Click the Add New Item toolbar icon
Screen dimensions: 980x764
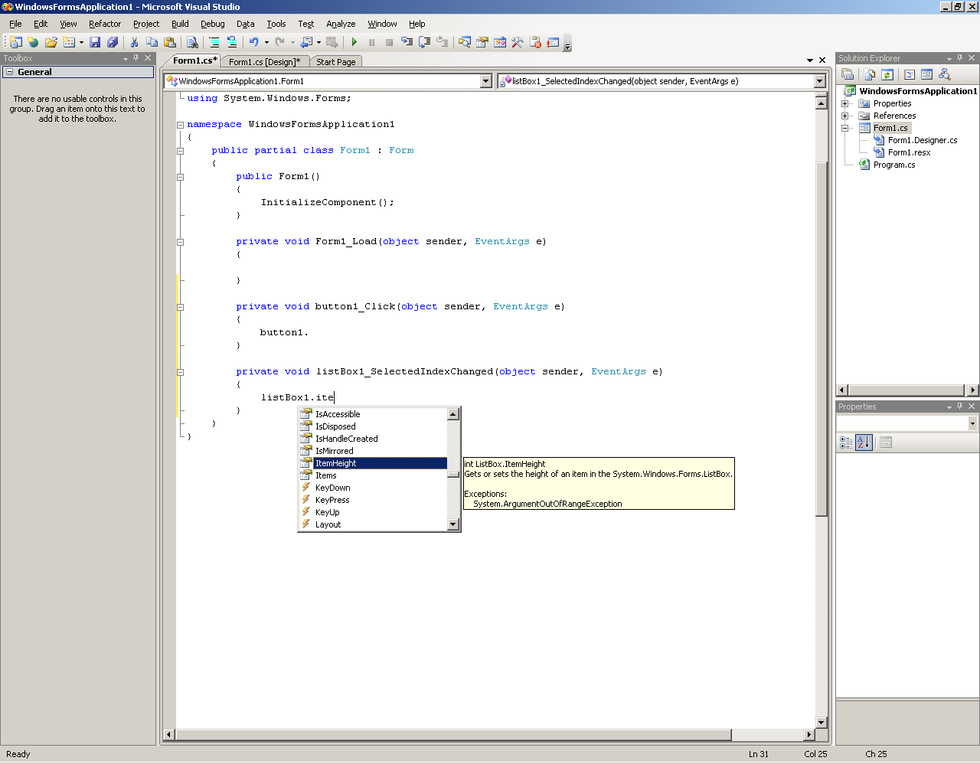(69, 42)
